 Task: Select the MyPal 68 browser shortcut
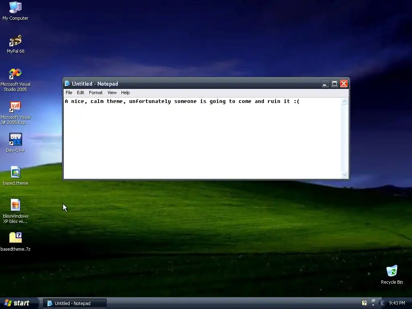(x=15, y=44)
